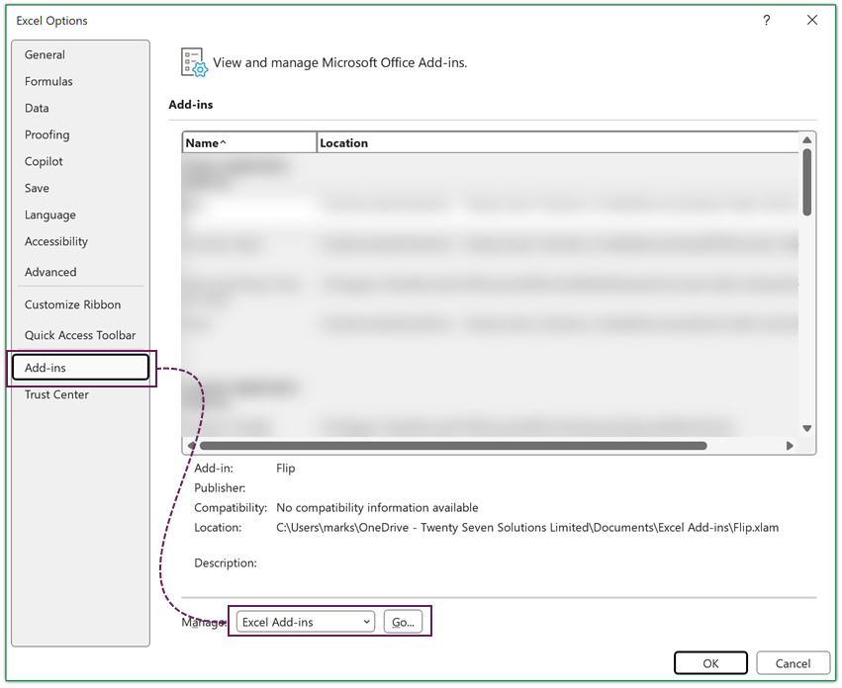Sort add-ins by Name column header
Viewport: 842px width, 688px height.
pyautogui.click(x=249, y=143)
